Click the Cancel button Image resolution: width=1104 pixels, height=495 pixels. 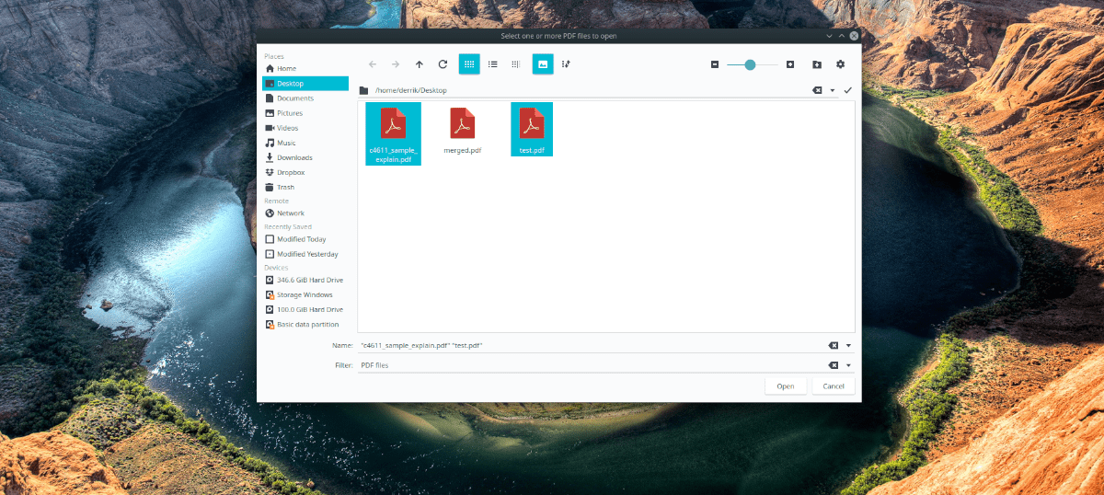[x=834, y=386]
